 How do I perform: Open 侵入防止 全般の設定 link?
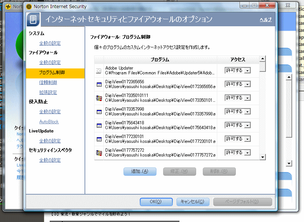(50, 112)
